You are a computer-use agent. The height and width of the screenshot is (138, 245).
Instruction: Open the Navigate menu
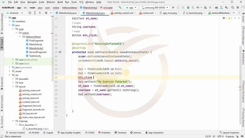coord(32,2)
